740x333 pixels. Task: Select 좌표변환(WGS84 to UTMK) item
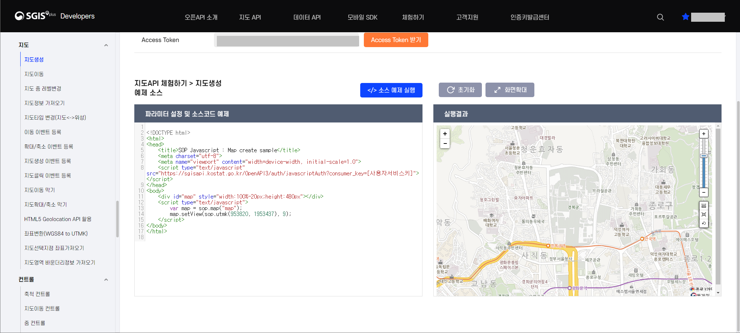56,233
